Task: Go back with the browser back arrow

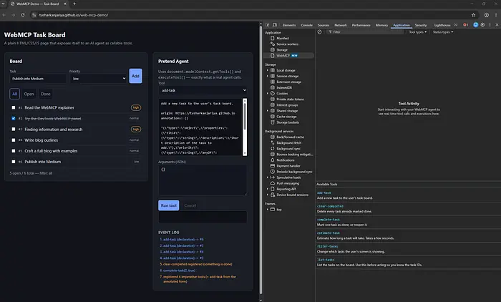Action: pyautogui.click(x=4, y=15)
